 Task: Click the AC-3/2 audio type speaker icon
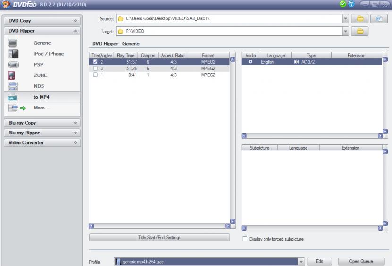[x=297, y=62]
